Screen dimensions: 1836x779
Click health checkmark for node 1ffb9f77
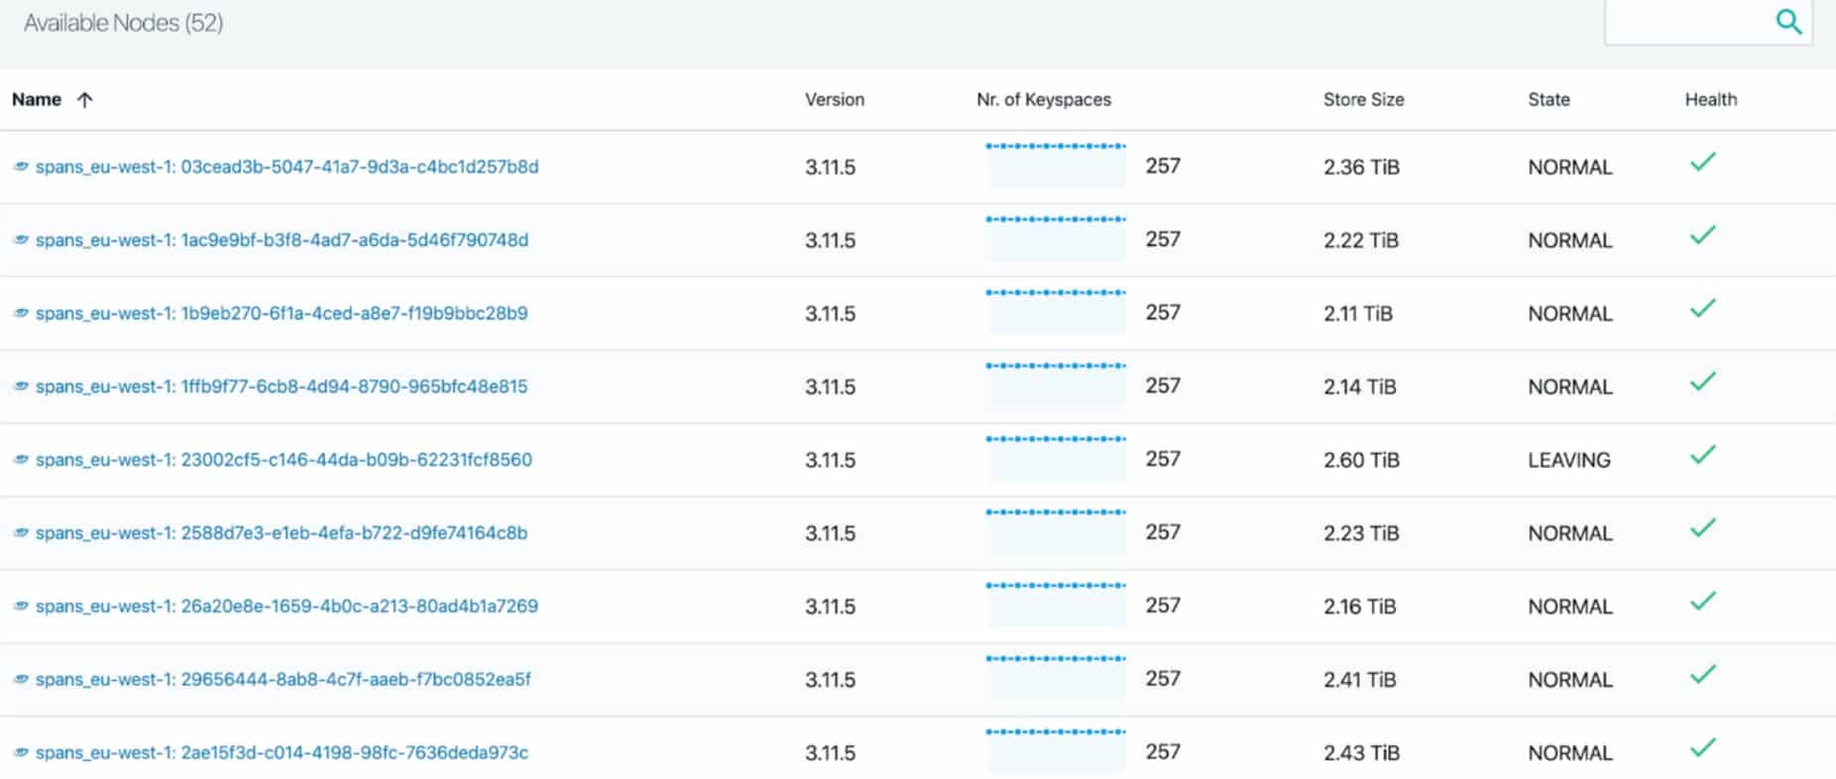(x=1702, y=382)
